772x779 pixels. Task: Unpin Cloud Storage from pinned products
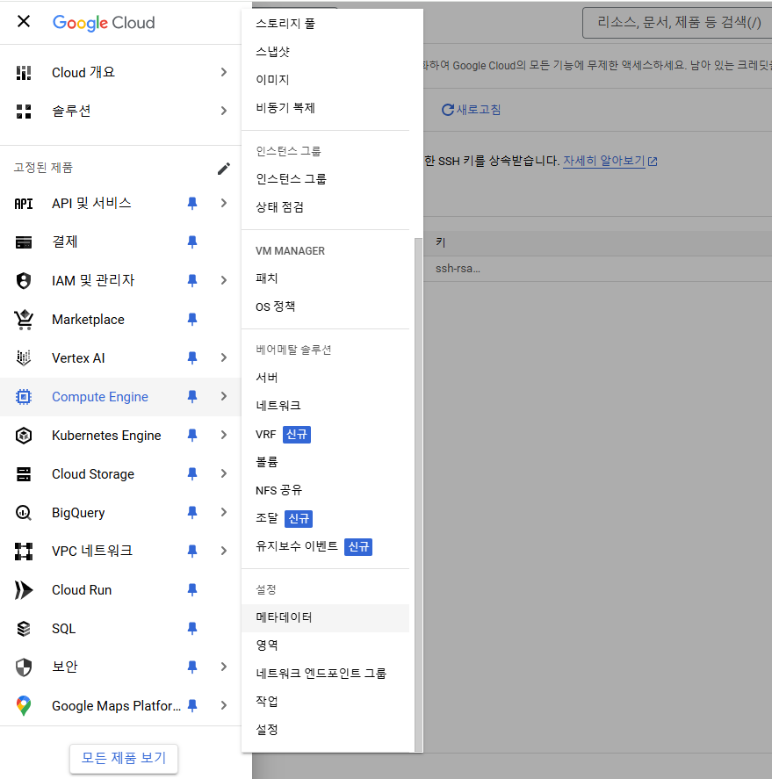tap(192, 474)
